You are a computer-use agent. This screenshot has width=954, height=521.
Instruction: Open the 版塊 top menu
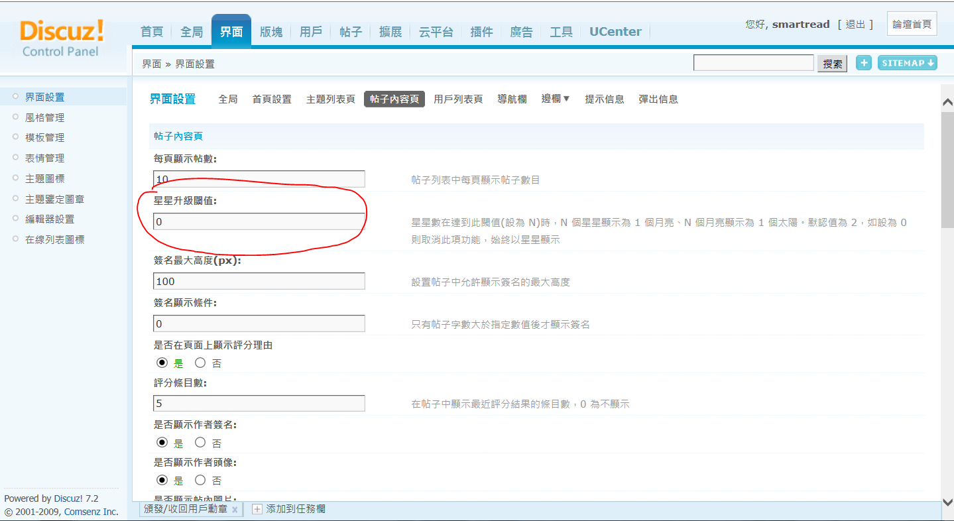pos(271,32)
